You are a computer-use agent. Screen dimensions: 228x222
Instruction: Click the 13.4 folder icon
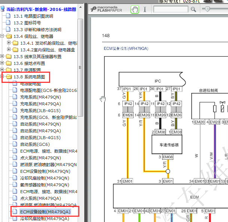click(9, 36)
